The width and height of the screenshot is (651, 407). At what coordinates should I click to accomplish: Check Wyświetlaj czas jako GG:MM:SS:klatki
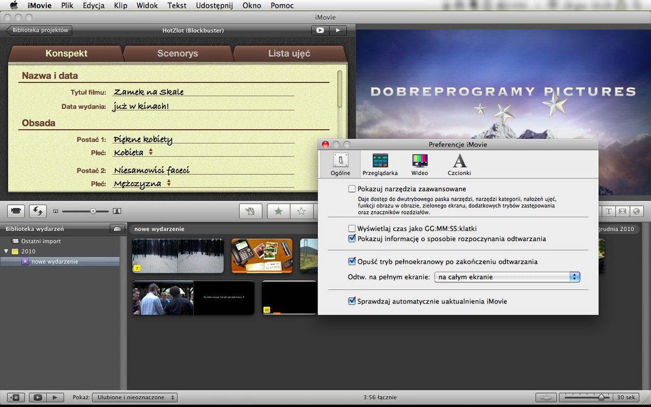click(351, 228)
